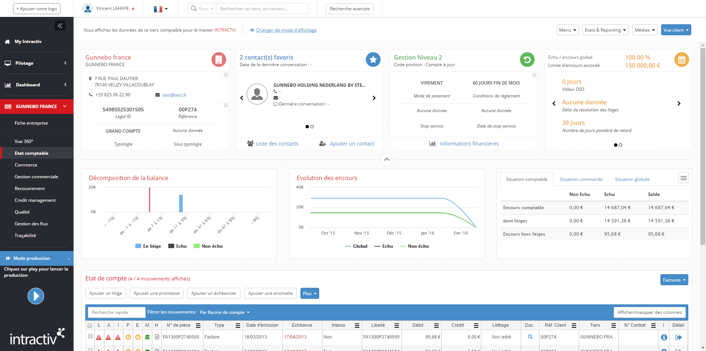Select the star icon on the contacts favoris card
This screenshot has height=351, width=706.
[x=373, y=59]
